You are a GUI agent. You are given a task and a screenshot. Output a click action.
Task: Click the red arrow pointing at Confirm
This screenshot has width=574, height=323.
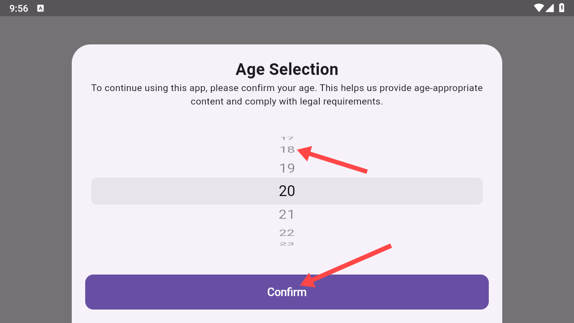tap(346, 266)
